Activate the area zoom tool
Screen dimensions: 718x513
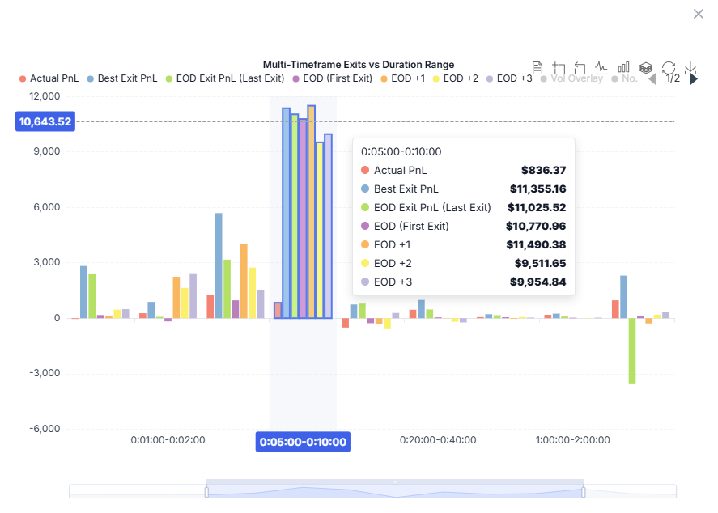(x=559, y=68)
